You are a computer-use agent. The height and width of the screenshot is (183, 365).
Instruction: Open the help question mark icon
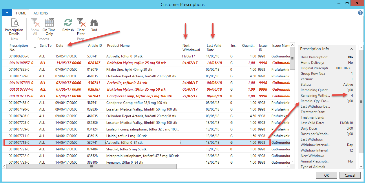(360, 13)
